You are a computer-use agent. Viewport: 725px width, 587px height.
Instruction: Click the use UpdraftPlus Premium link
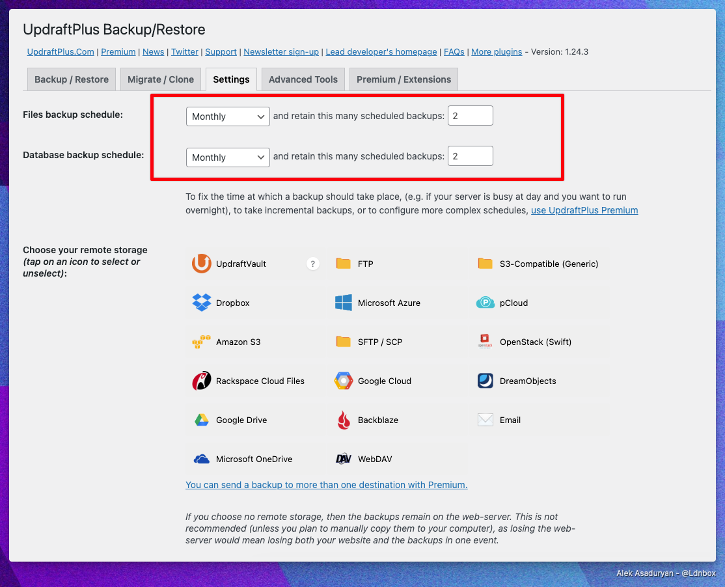pos(584,210)
